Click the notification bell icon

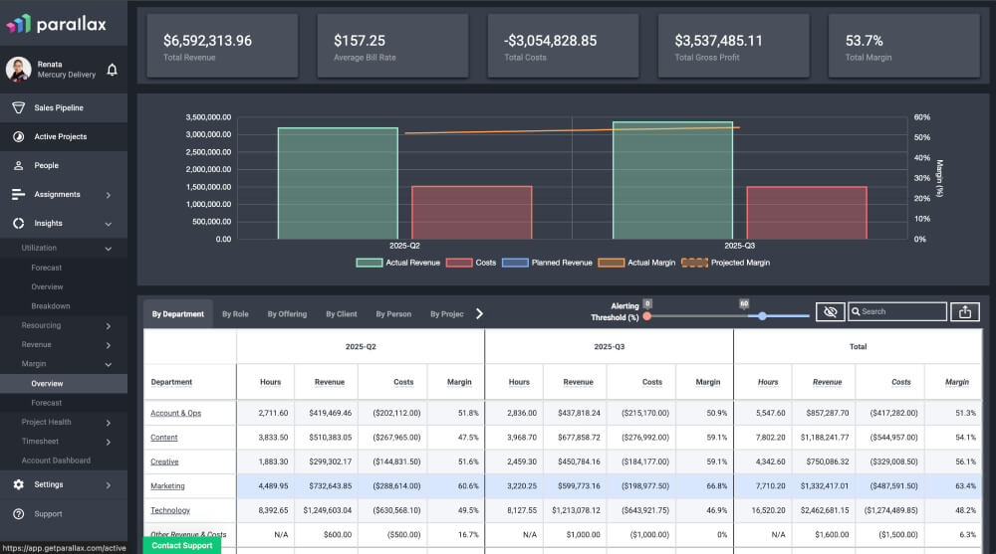(112, 70)
